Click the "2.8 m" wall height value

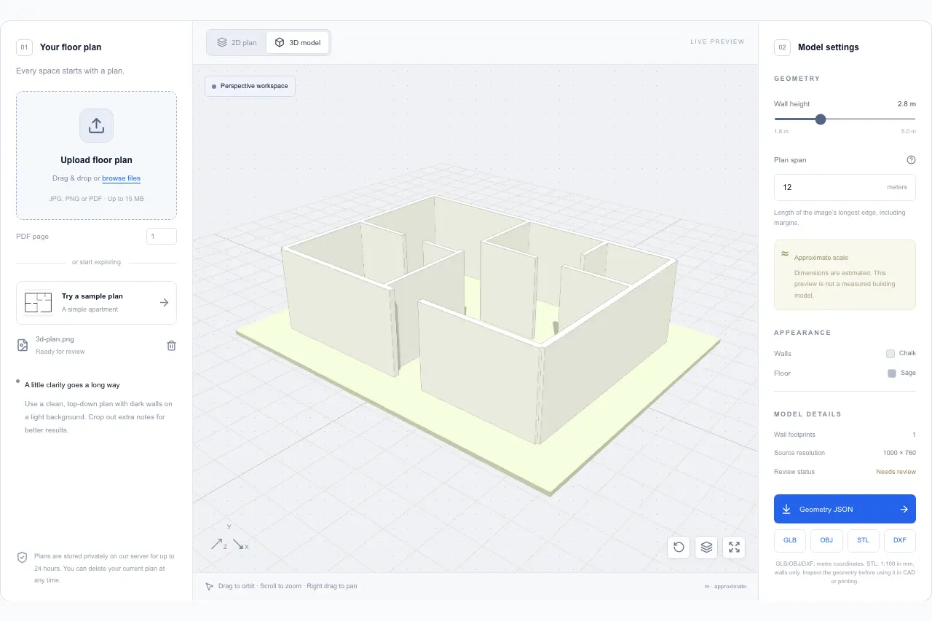[x=907, y=104]
